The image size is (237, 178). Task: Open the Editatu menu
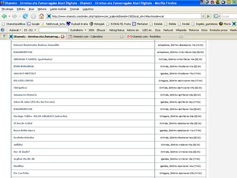point(21,9)
